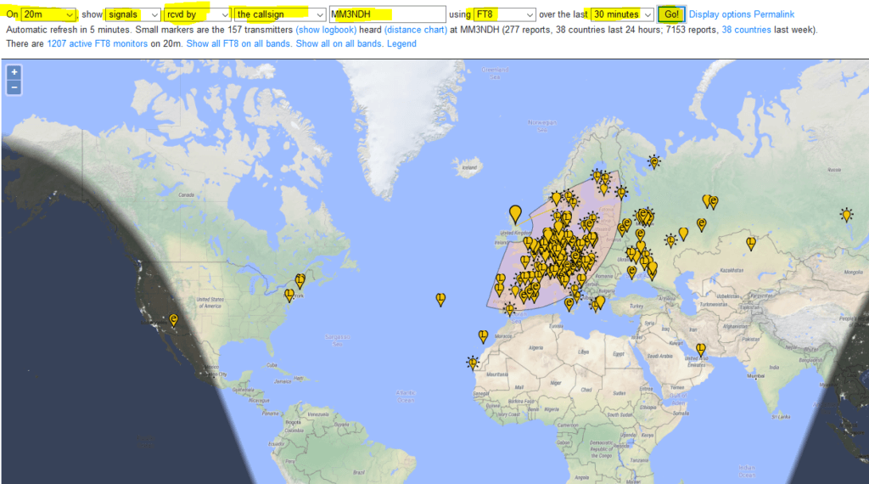The image size is (869, 484).
Task: Zoom in the map with plus button
Action: [14, 72]
